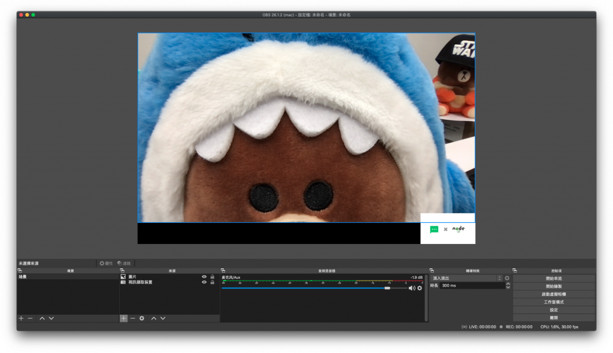
Task: Pop out the audio mixer dock panel
Action: pos(223,270)
